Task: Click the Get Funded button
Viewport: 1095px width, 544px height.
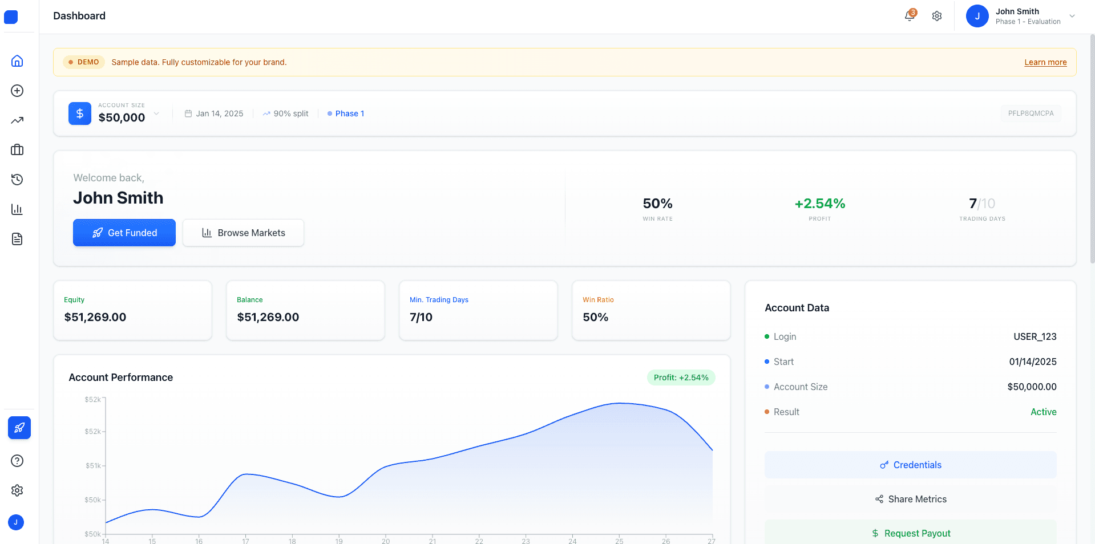Action: pyautogui.click(x=124, y=233)
